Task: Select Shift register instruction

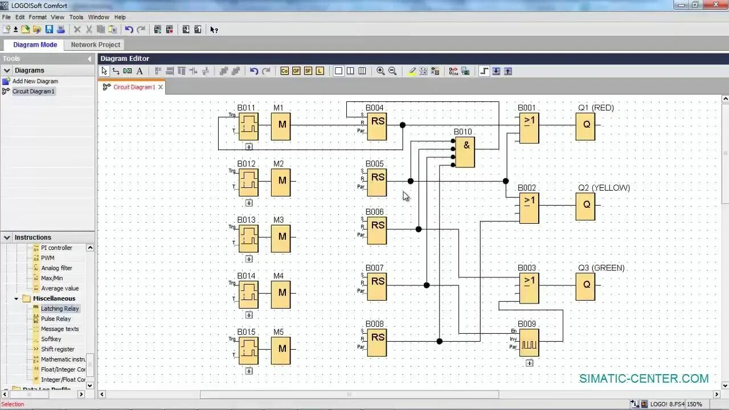Action: pos(58,349)
